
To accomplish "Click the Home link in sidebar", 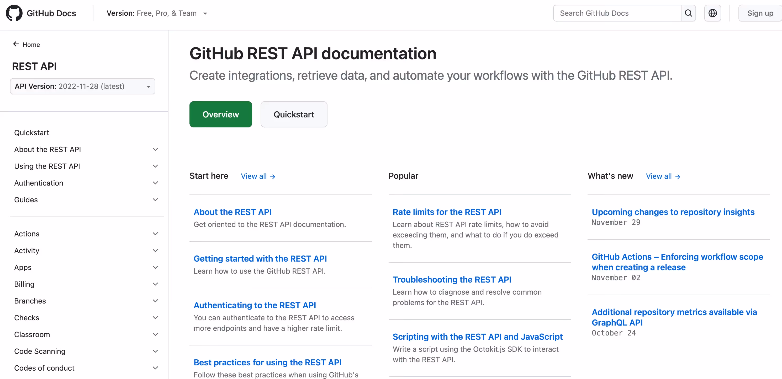I will click(x=31, y=45).
